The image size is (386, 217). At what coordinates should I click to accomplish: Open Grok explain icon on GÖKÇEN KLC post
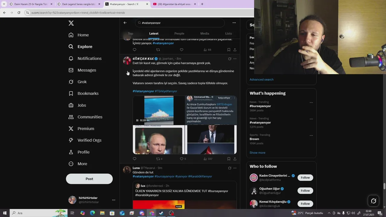click(229, 59)
